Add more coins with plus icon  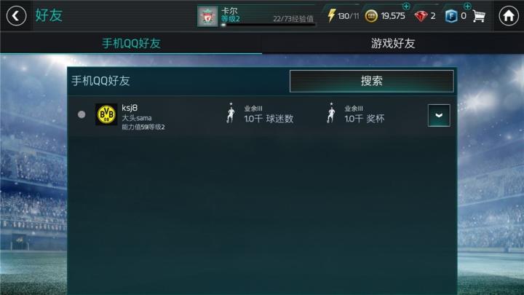[406, 6]
